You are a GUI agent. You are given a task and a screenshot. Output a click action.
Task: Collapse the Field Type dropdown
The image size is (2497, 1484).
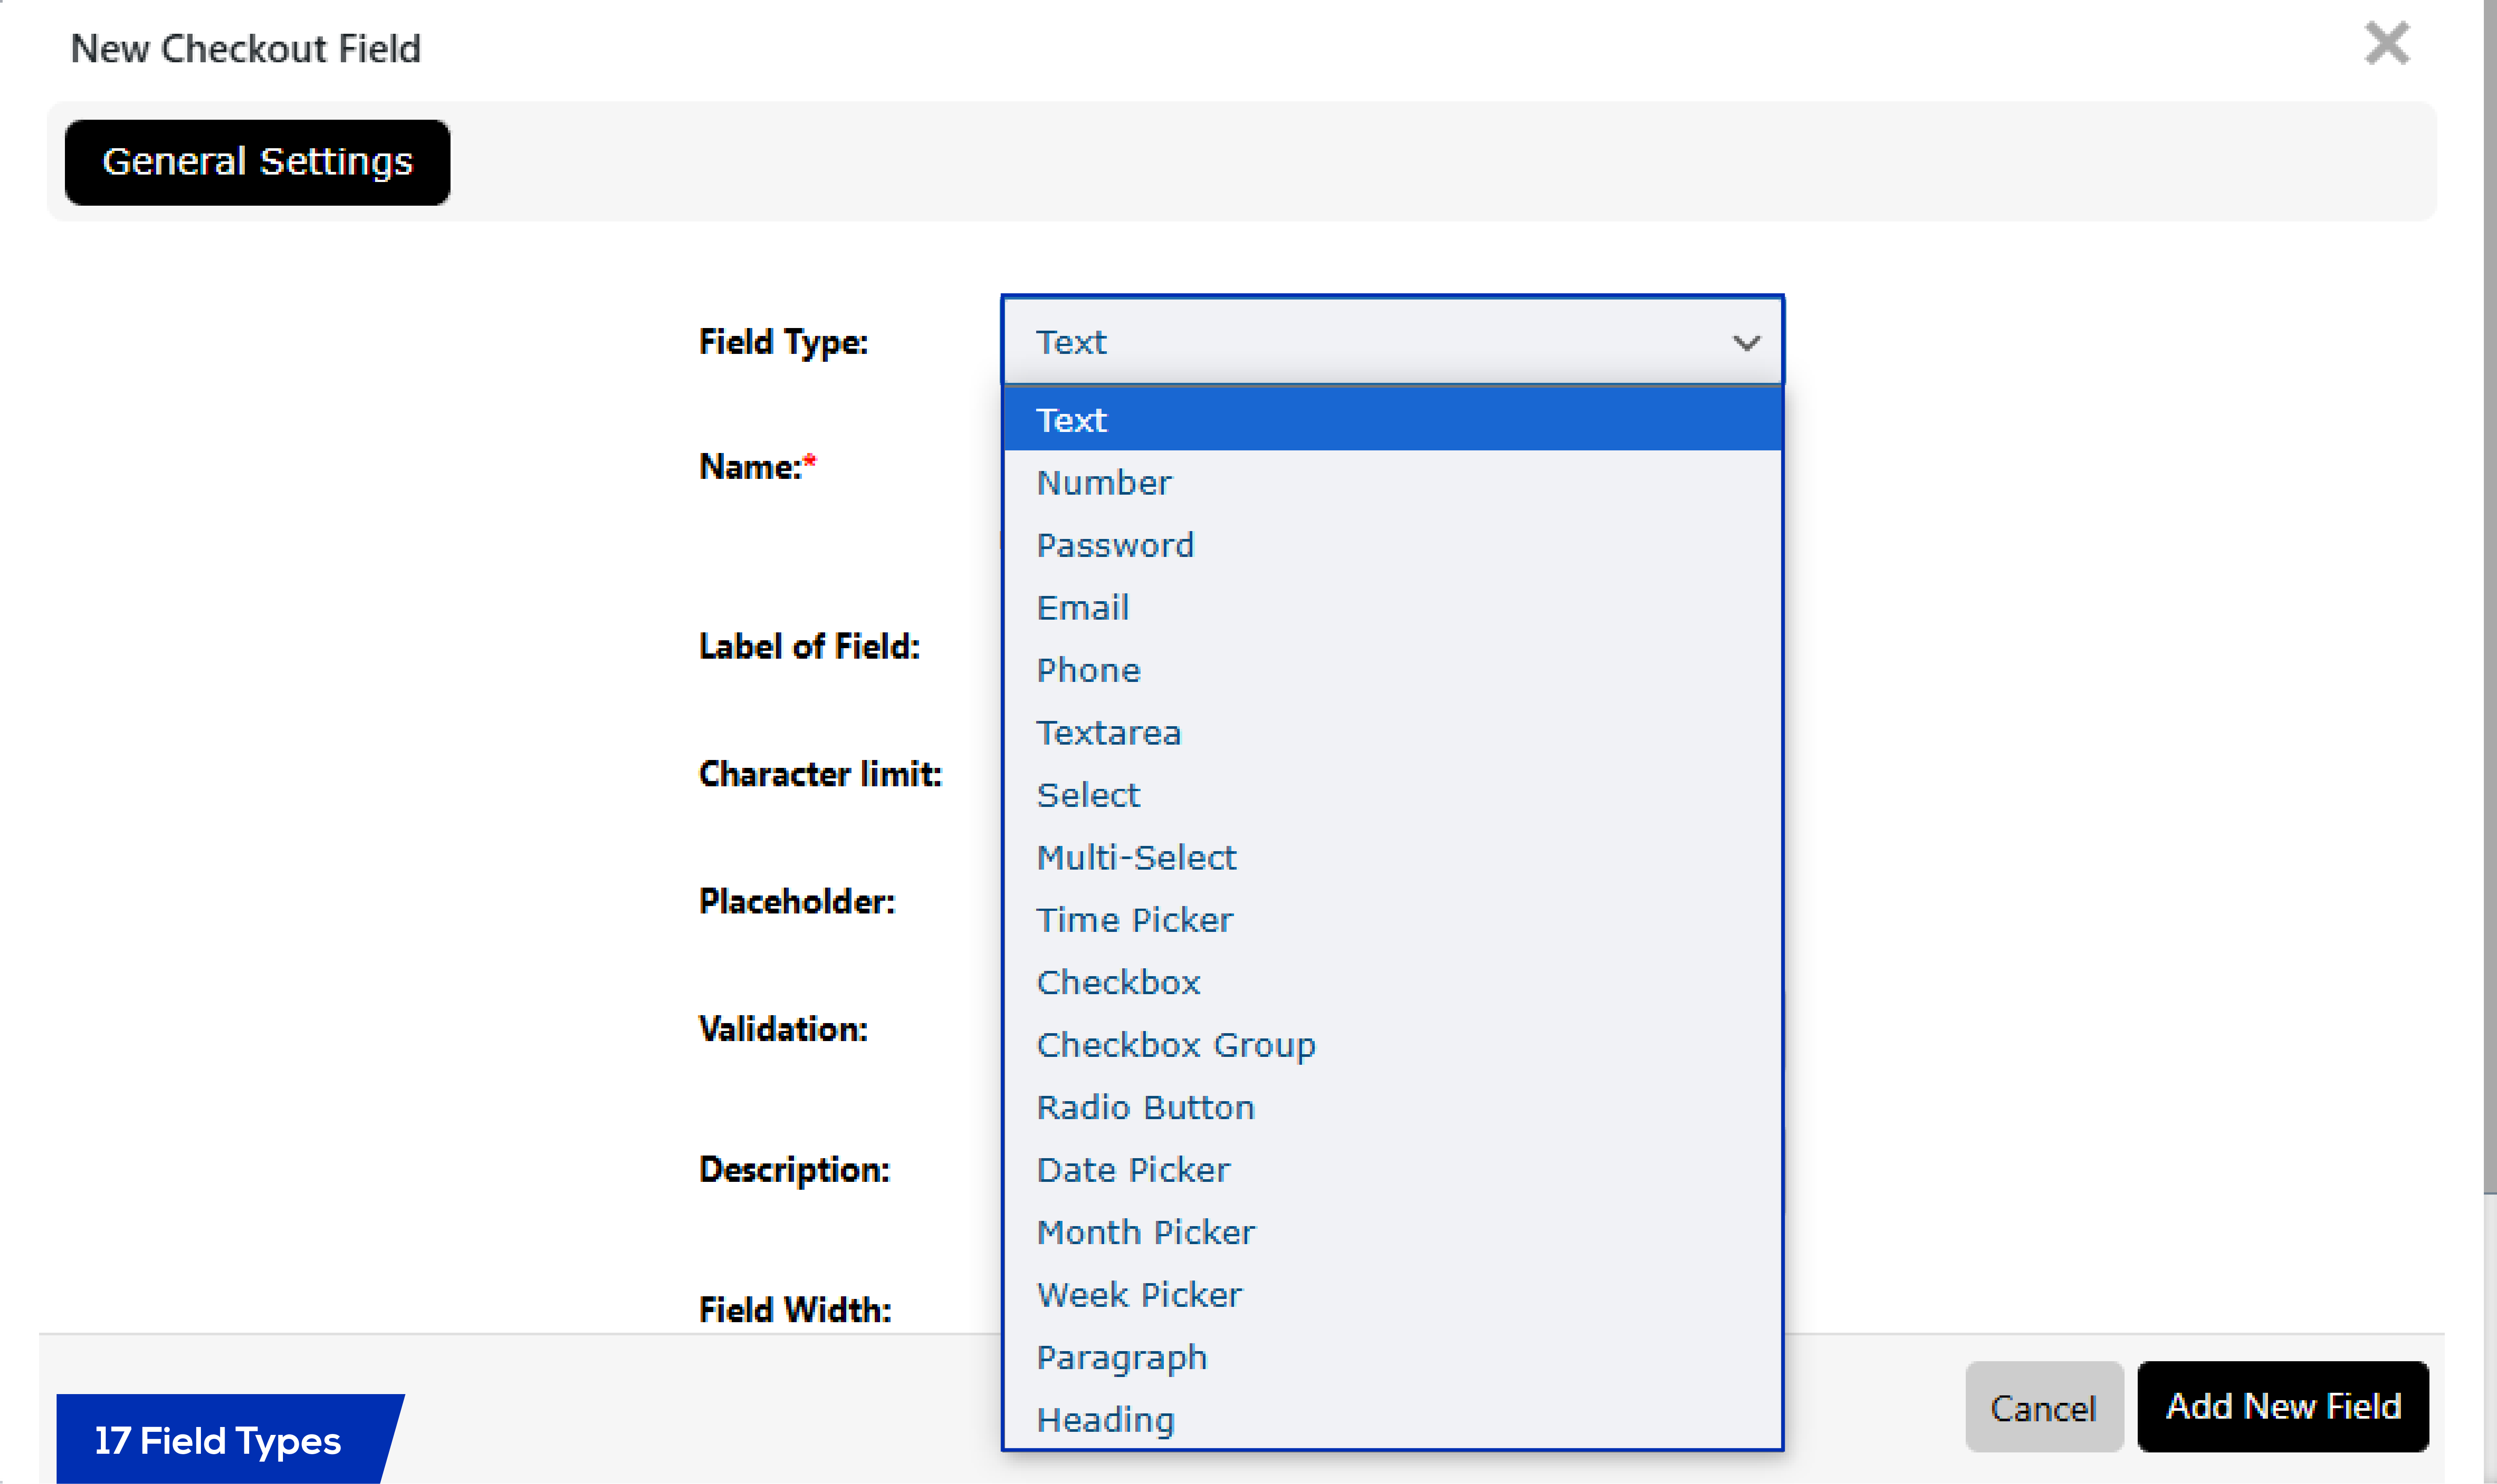(1392, 342)
